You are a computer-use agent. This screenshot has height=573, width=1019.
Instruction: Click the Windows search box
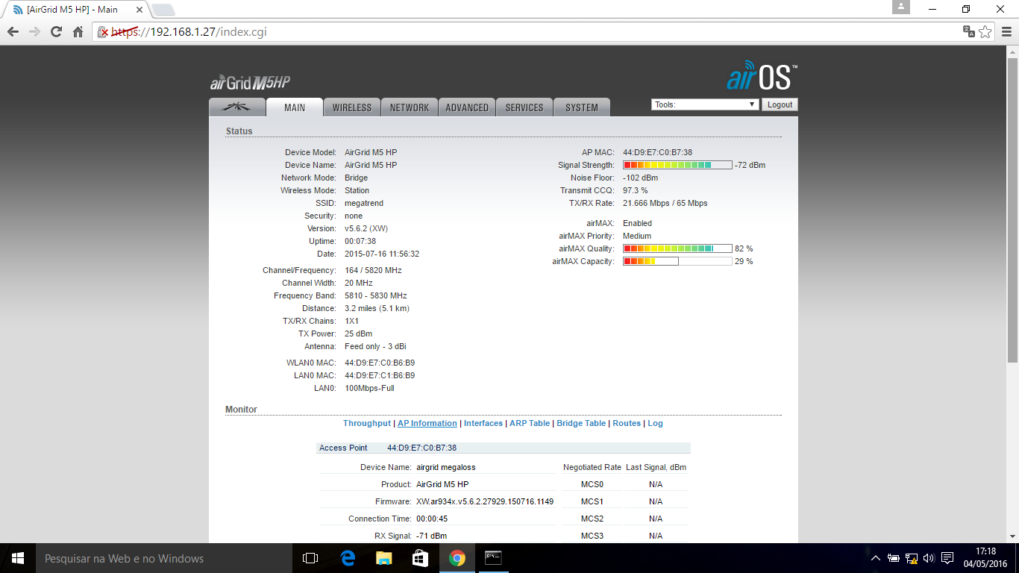[x=163, y=558]
